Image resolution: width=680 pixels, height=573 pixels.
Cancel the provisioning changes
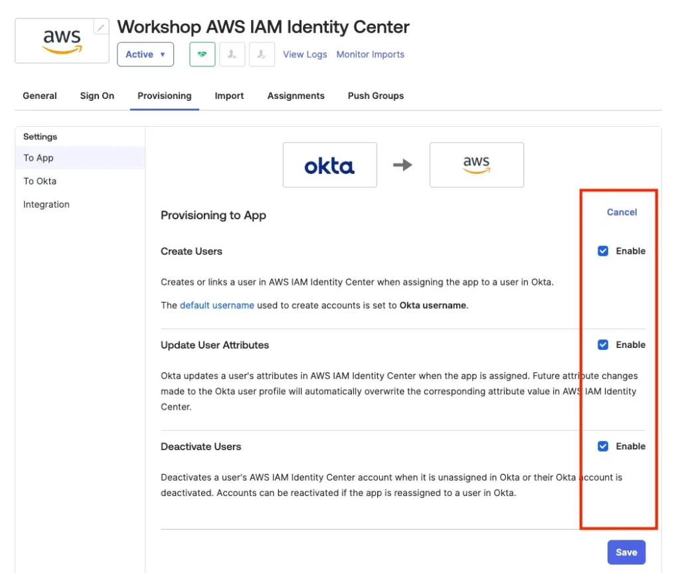(x=622, y=212)
